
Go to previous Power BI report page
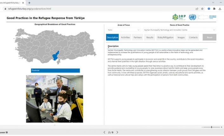point(104,132)
